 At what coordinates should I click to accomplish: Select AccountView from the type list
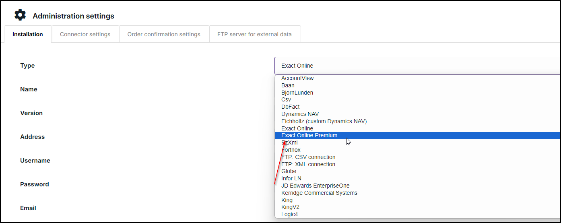coord(417,78)
